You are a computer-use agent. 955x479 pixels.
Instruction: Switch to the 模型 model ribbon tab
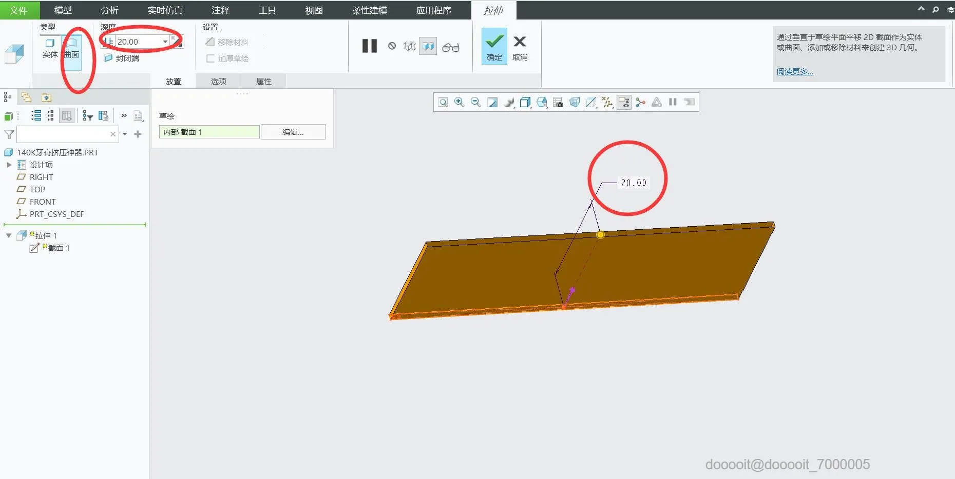tap(63, 10)
